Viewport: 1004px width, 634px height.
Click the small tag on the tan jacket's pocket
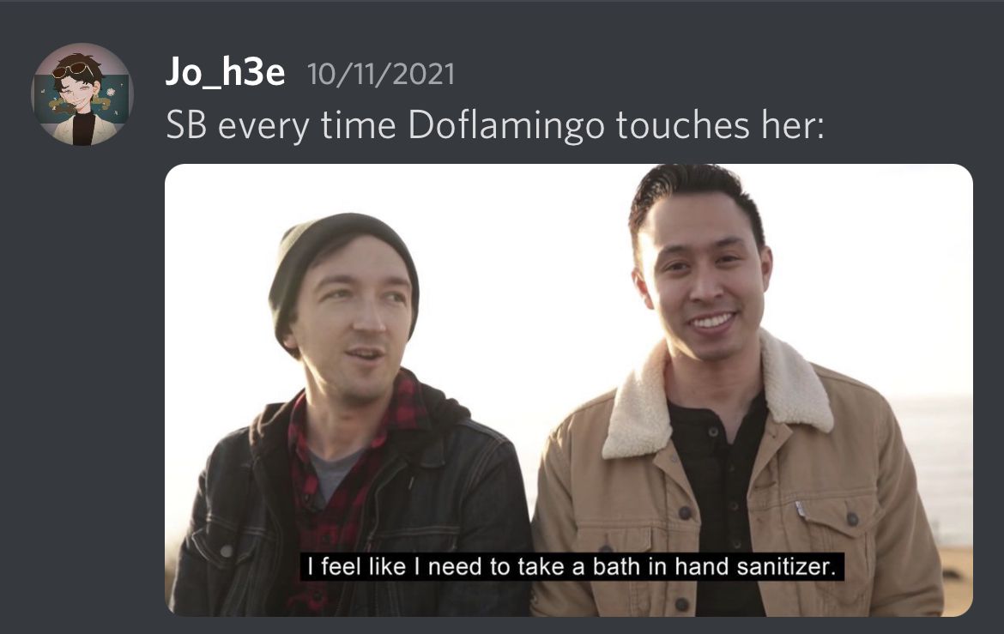click(x=800, y=509)
